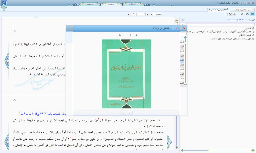The height and width of the screenshot is (153, 256).
Task: Toggle the table of contents list icon
Action: 252,15
